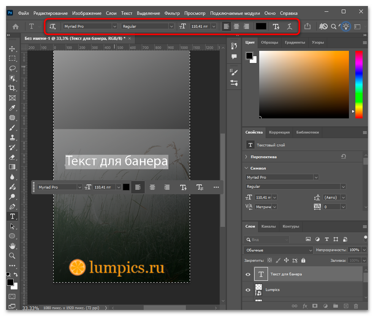Hide the 'Текст для банера' layer
The height and width of the screenshot is (316, 374).
coord(248,274)
